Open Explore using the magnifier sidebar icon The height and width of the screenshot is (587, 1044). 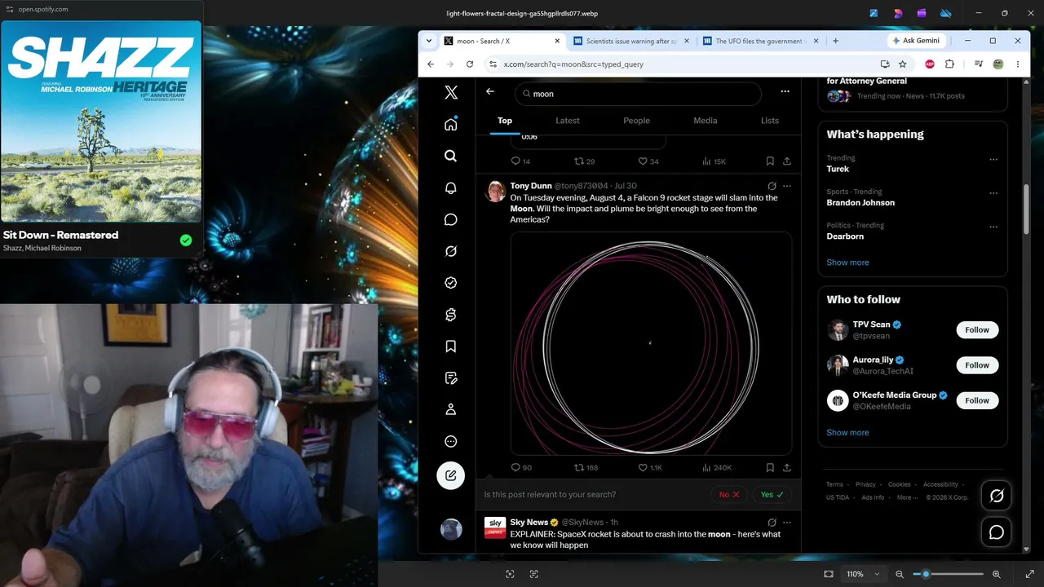click(x=450, y=156)
